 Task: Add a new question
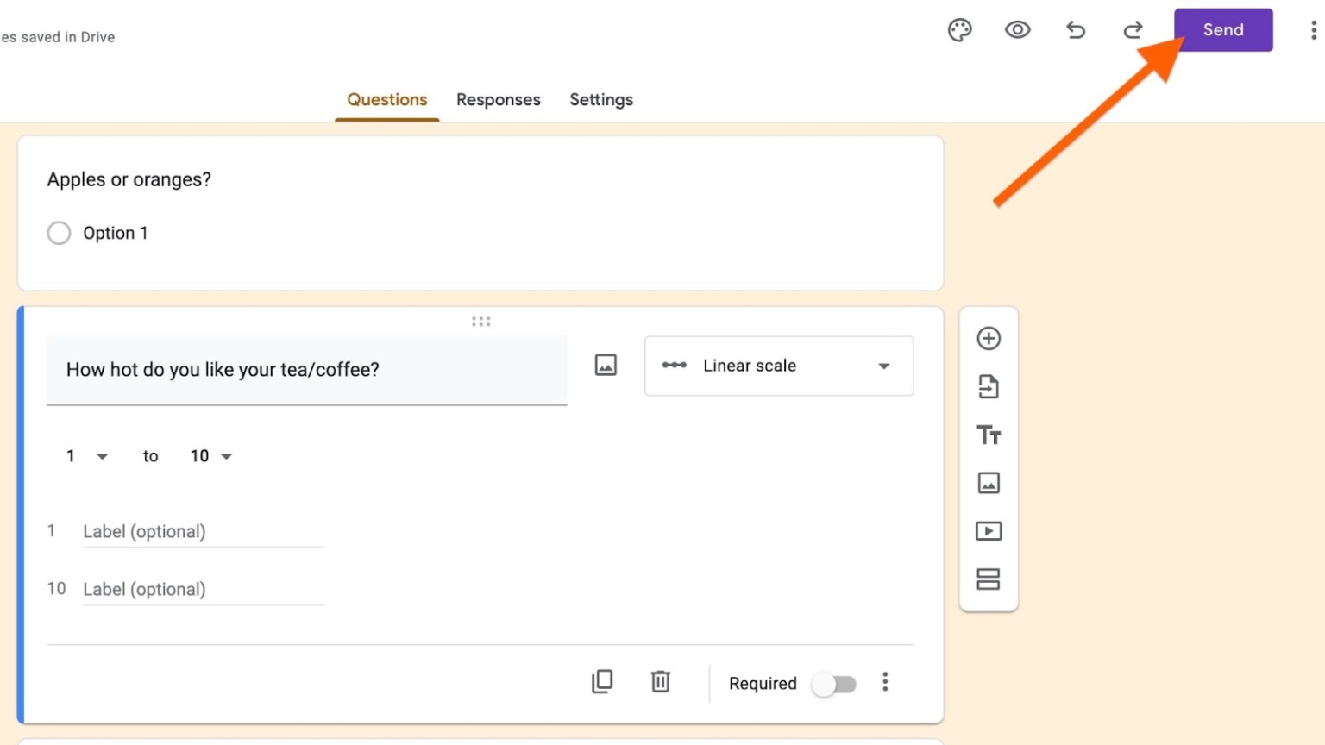(989, 339)
